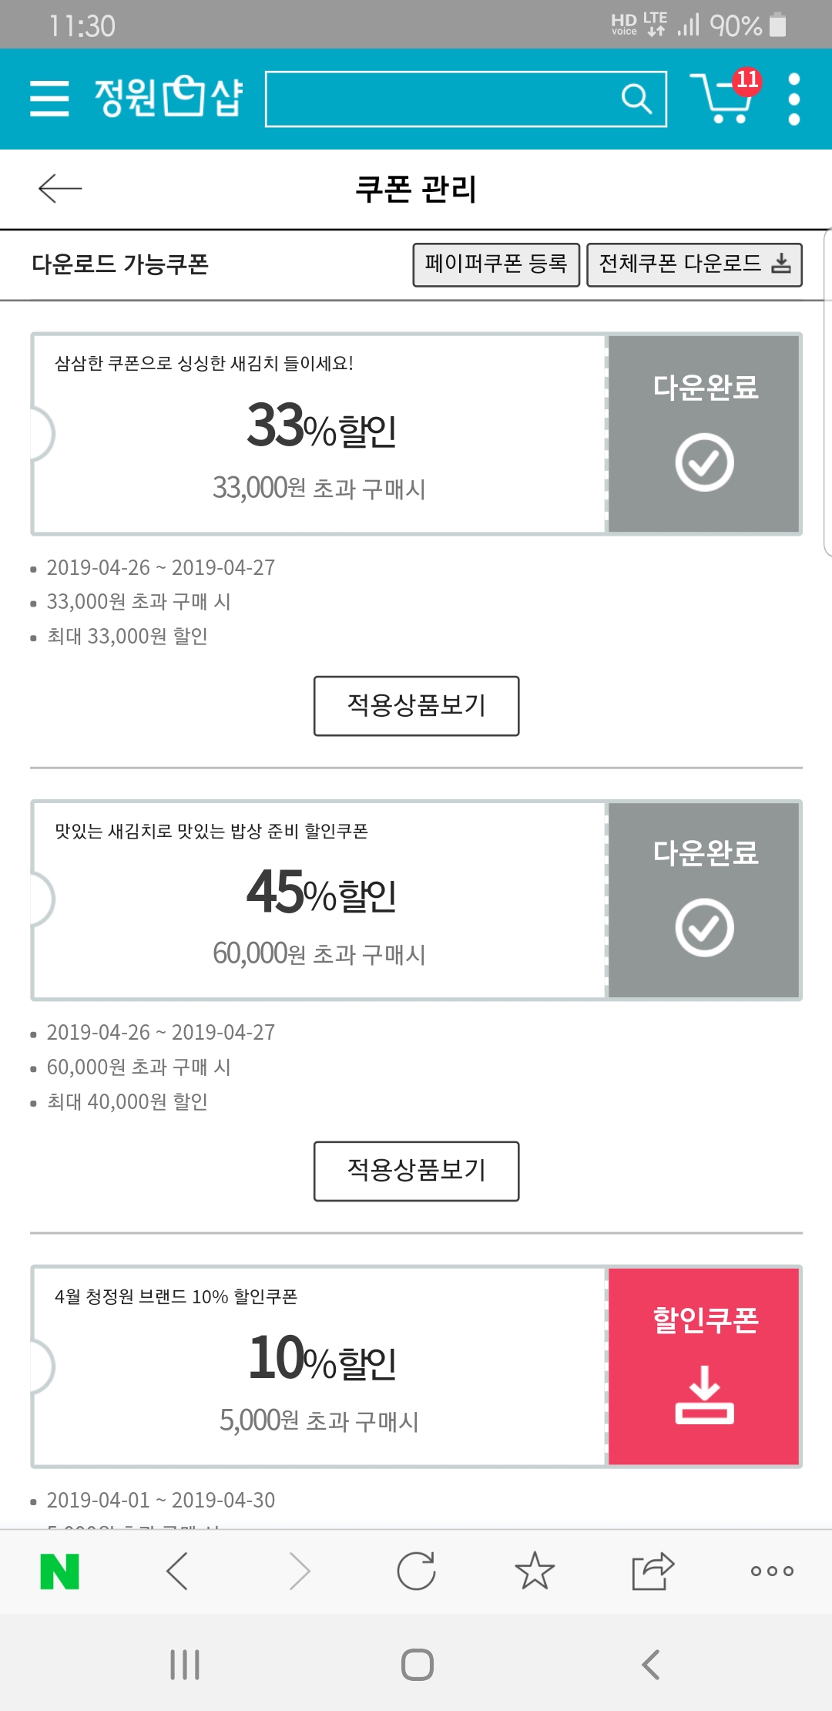Go back using the header arrow
The width and height of the screenshot is (832, 1711).
pos(60,188)
